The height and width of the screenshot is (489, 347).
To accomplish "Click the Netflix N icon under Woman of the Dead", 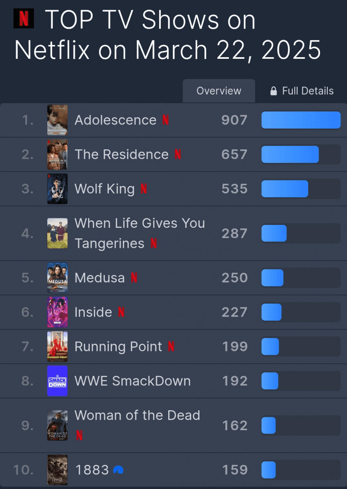I will [x=80, y=435].
